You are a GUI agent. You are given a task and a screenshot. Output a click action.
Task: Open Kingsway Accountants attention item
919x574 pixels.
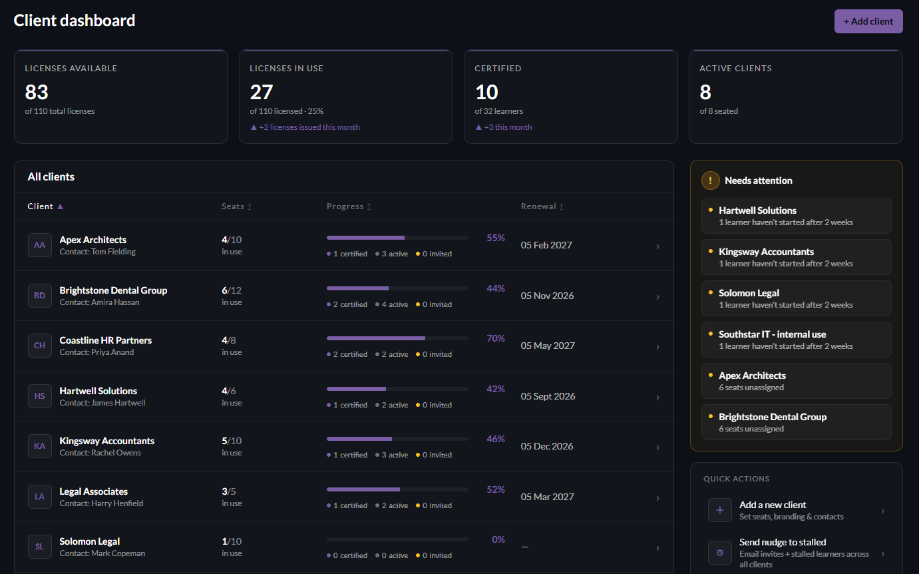click(796, 257)
